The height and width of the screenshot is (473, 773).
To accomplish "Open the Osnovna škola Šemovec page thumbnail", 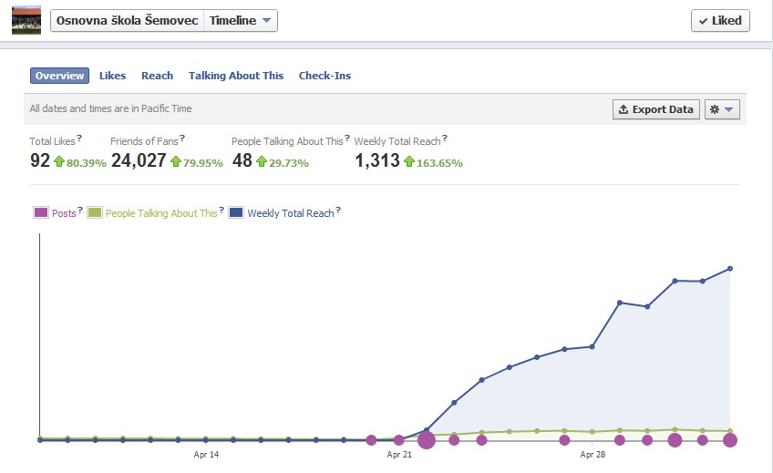I will click(26, 20).
